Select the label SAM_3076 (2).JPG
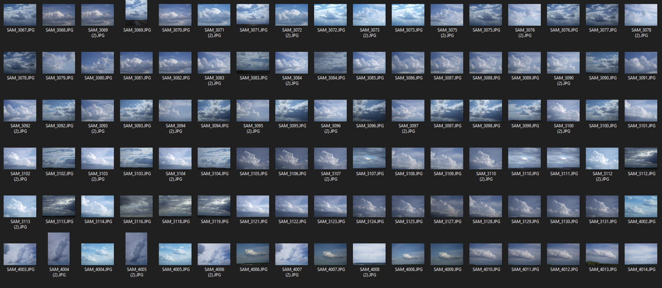This screenshot has width=662, height=288. pyautogui.click(x=525, y=33)
